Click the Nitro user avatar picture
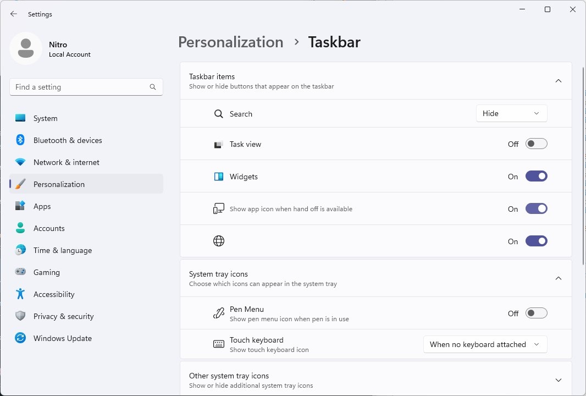Screen dimensions: 586x396 tap(26, 48)
